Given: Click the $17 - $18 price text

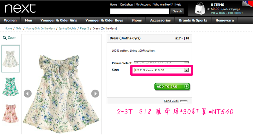Looking at the screenshot, I should click(182, 38).
